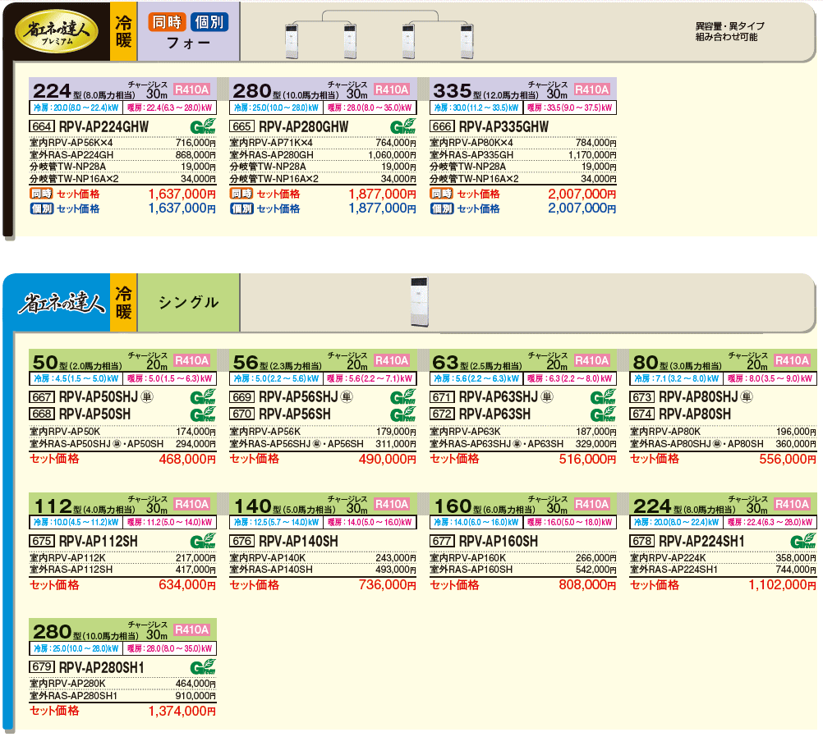Click the 室内RPV-AP71K×4 764,000円 row

point(323,143)
